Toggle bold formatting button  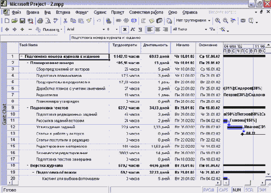[x=124, y=29]
